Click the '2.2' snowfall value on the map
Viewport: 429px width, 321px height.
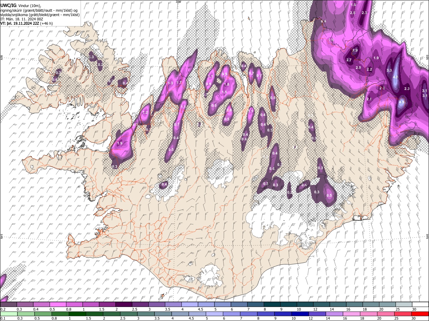(x=369, y=70)
